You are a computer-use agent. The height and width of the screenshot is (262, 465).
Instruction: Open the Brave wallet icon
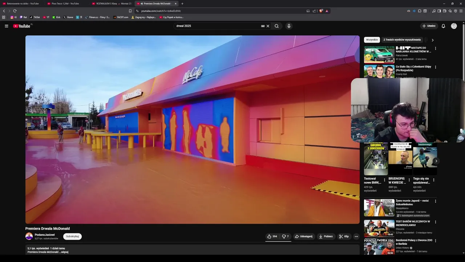pyautogui.click(x=445, y=11)
